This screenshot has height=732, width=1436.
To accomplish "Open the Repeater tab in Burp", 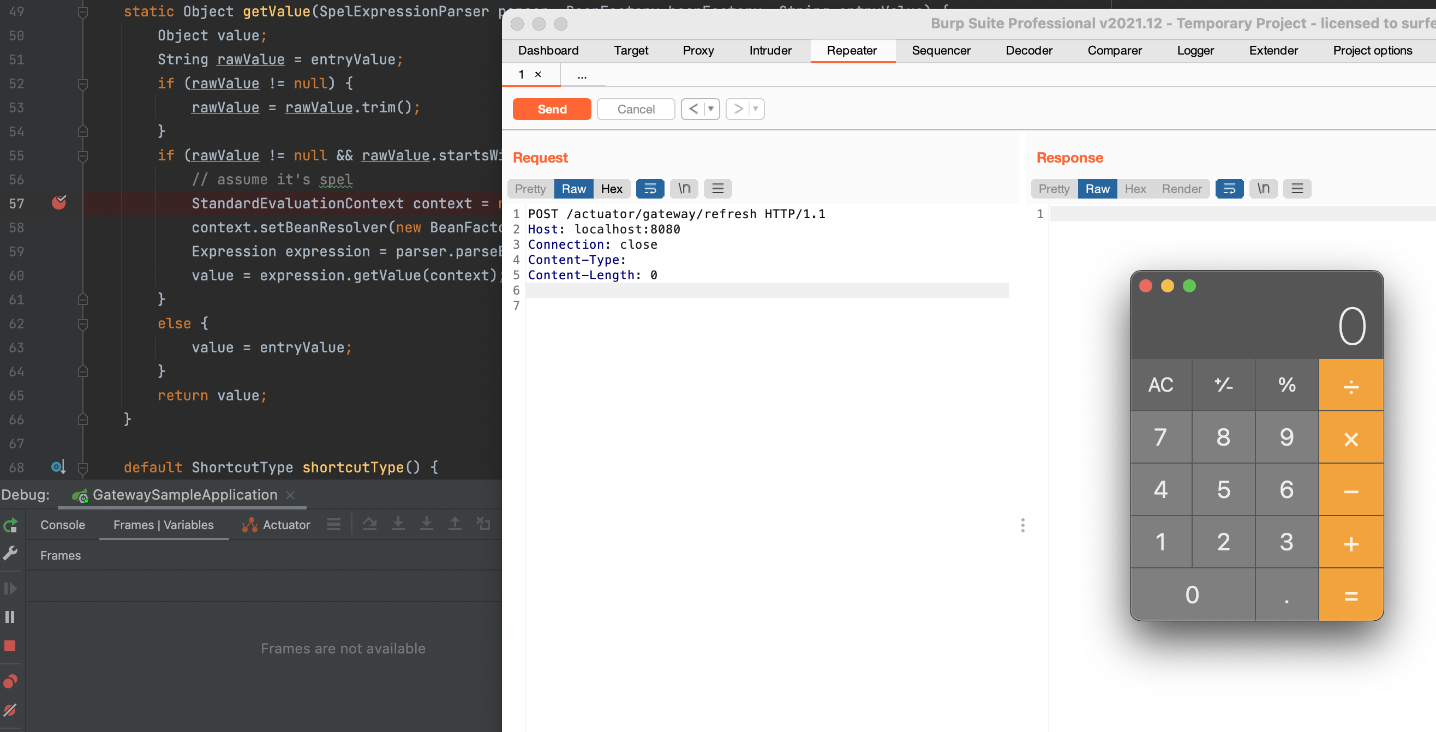I will (x=852, y=50).
